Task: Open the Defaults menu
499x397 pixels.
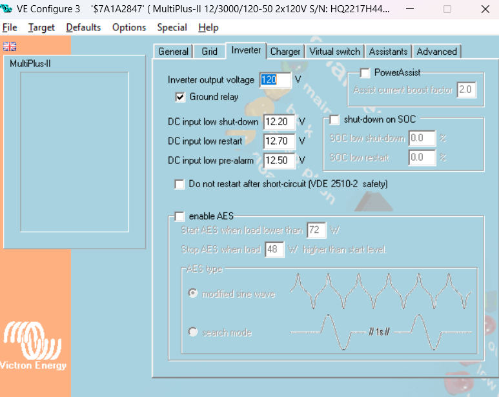Action: (x=83, y=28)
